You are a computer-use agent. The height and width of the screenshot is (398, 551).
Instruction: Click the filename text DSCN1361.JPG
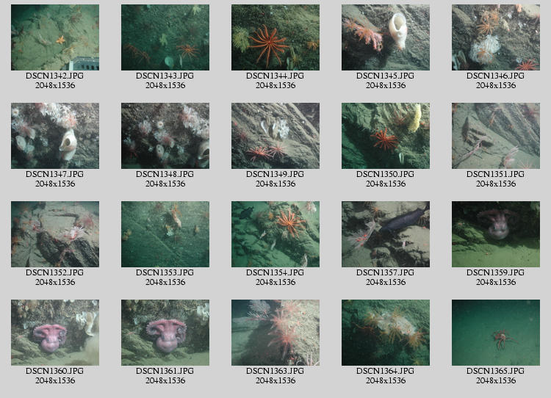pyautogui.click(x=165, y=371)
